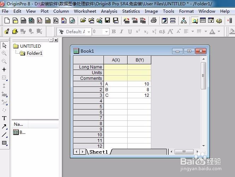Click the Units cell under B(Y)
Viewport: 235px width, 177px height.
(x=139, y=73)
